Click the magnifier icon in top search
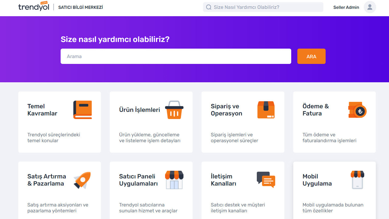The image size is (389, 219). (x=209, y=7)
